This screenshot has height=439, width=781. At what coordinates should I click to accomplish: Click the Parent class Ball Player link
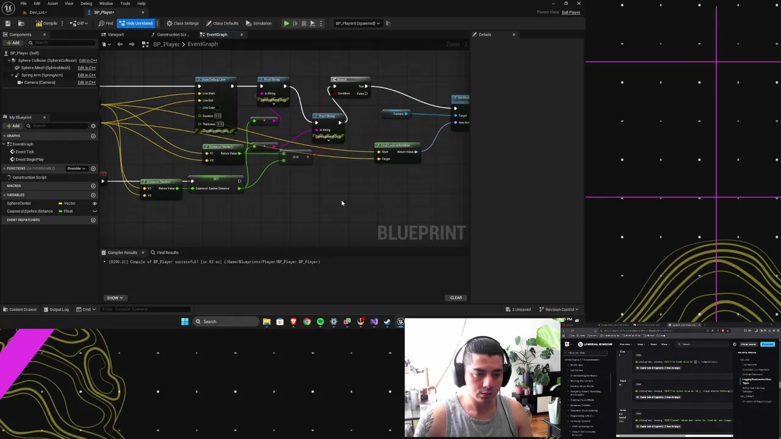(x=571, y=12)
